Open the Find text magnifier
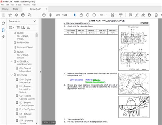162x125 pixels. (29, 15)
